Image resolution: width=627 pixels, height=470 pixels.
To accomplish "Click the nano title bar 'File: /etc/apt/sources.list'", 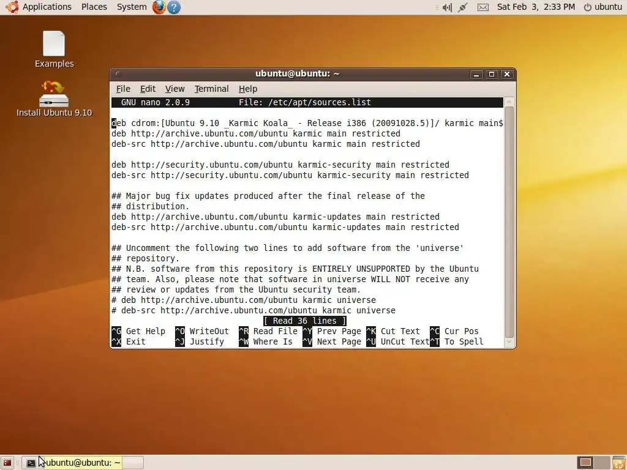I will pos(305,102).
